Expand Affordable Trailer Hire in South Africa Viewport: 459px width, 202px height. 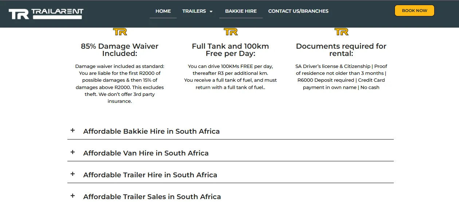point(150,175)
